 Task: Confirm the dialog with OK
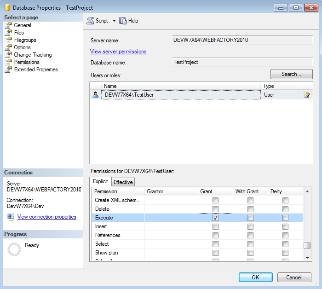click(255, 277)
